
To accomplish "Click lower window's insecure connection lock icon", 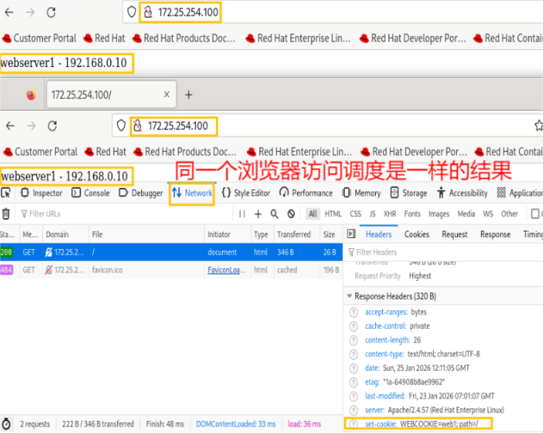I will pyautogui.click(x=138, y=126).
